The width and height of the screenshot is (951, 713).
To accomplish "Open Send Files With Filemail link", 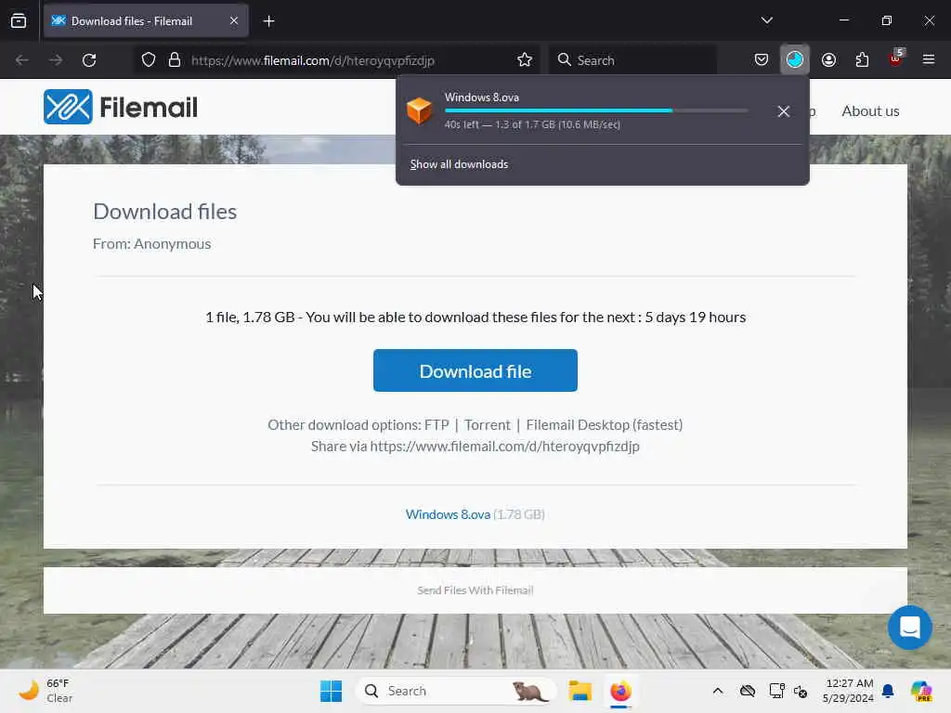I will pyautogui.click(x=475, y=590).
